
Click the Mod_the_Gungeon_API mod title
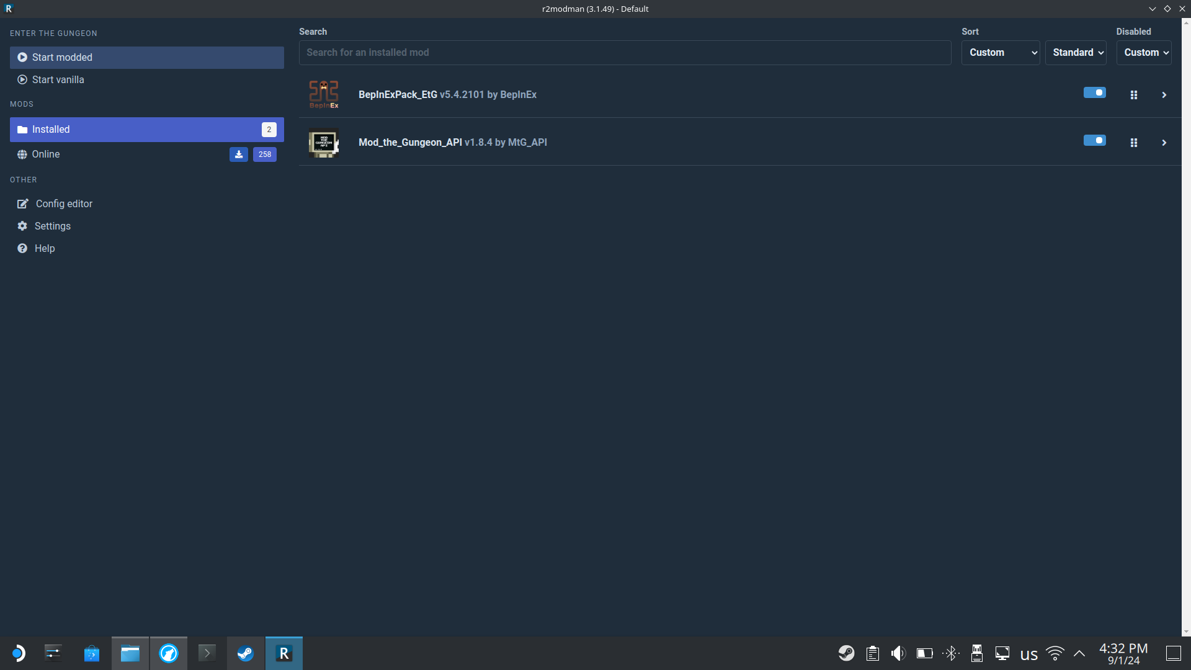click(410, 142)
